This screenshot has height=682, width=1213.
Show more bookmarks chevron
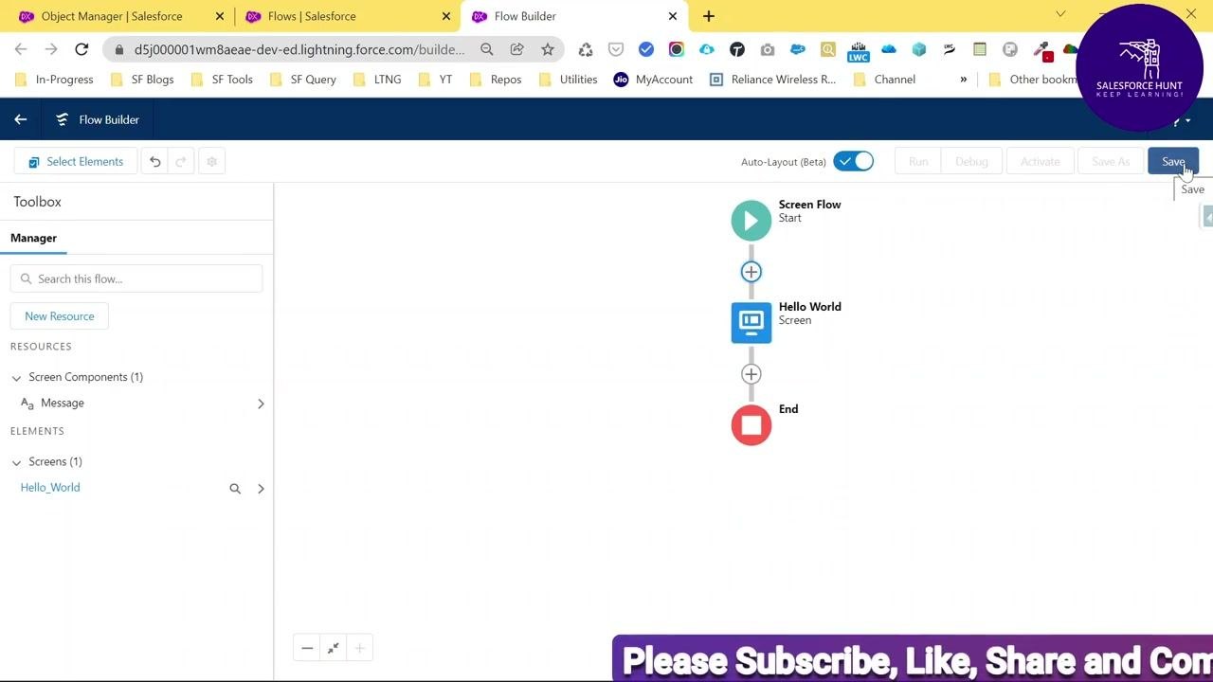coord(964,80)
